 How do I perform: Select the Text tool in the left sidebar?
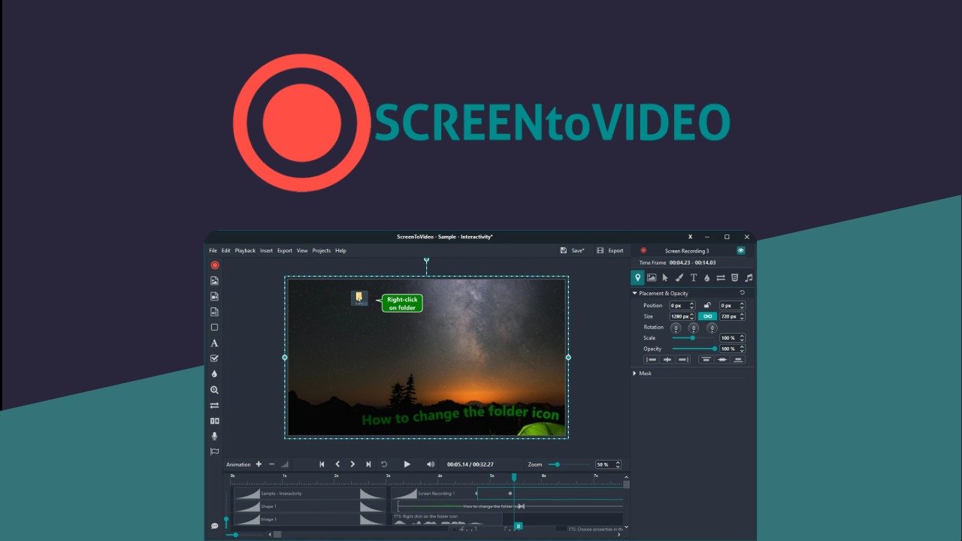215,343
